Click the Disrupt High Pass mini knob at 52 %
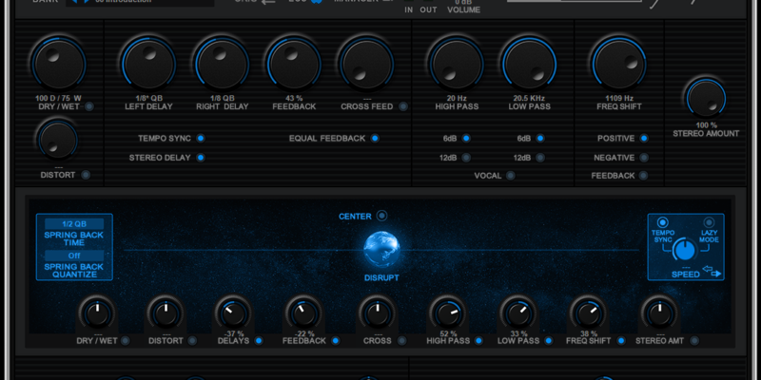761x380 pixels. [x=447, y=313]
